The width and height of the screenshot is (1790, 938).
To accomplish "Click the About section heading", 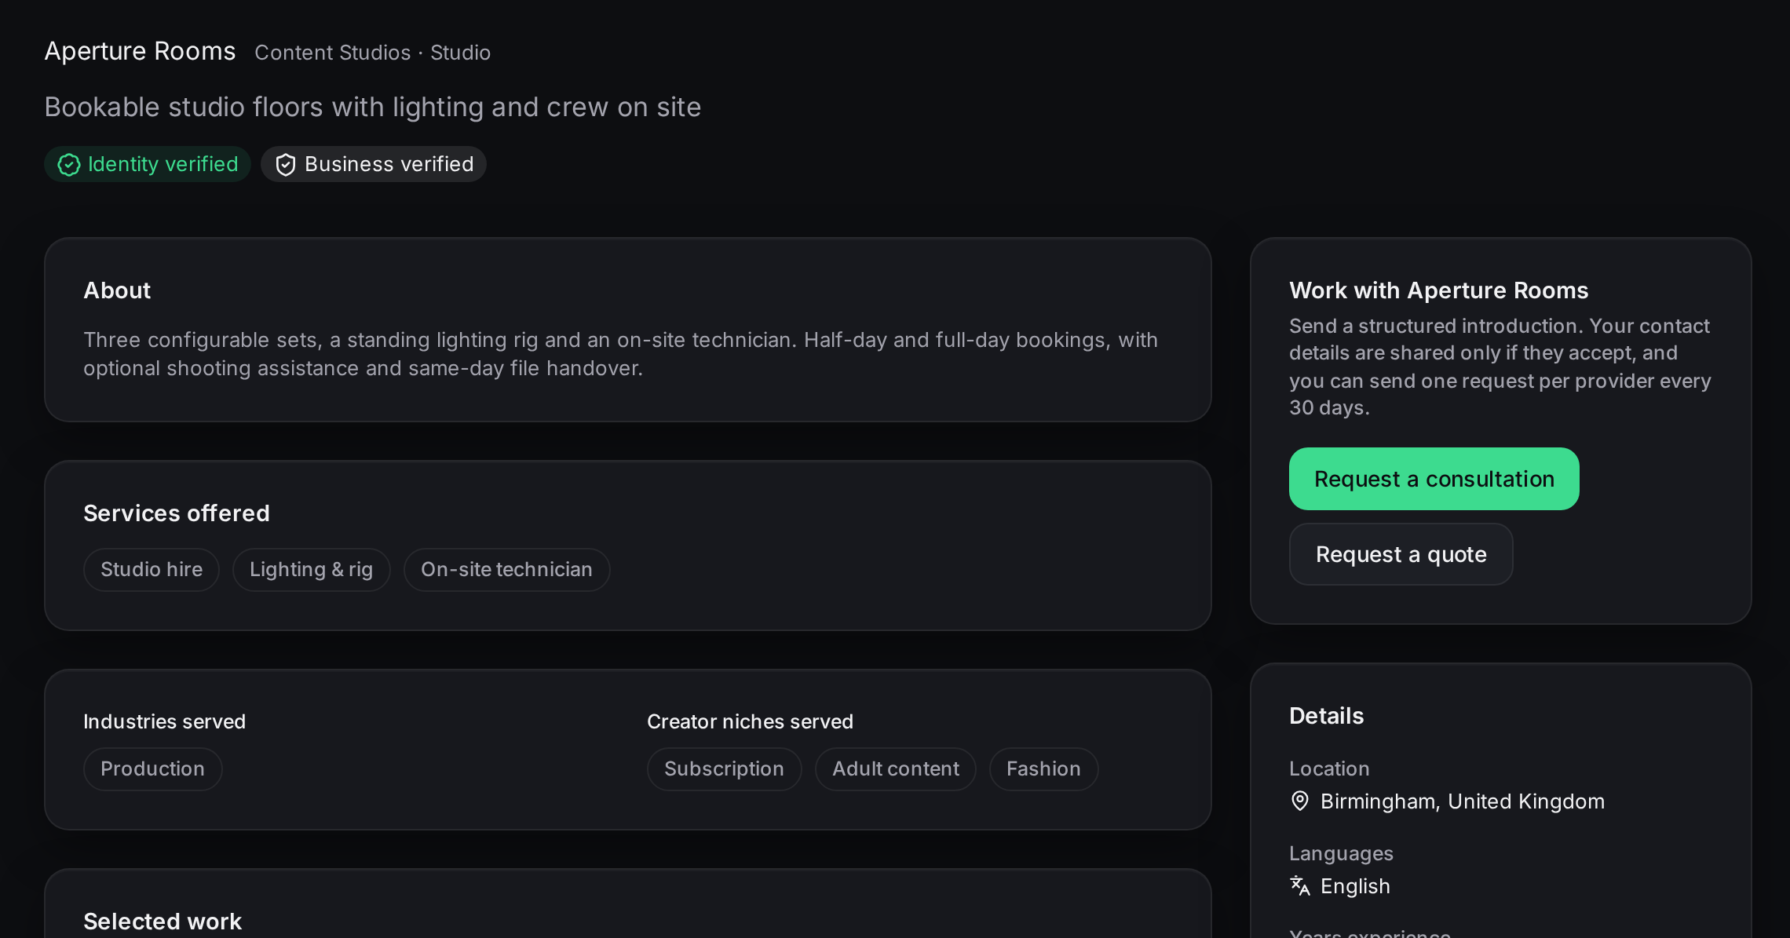I will coord(117,290).
